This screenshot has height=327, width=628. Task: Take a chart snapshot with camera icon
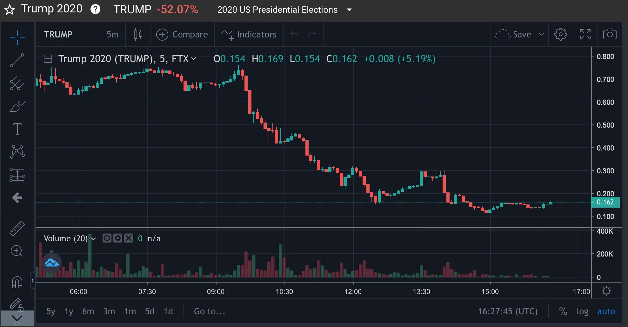610,34
